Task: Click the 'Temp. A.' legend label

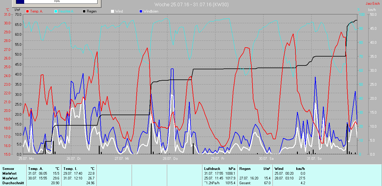Action: tap(36, 11)
